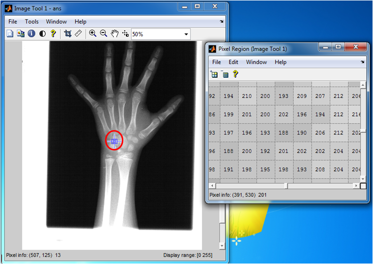Activate the Zoom Out magnifier
The image size is (373, 264).
click(x=103, y=33)
